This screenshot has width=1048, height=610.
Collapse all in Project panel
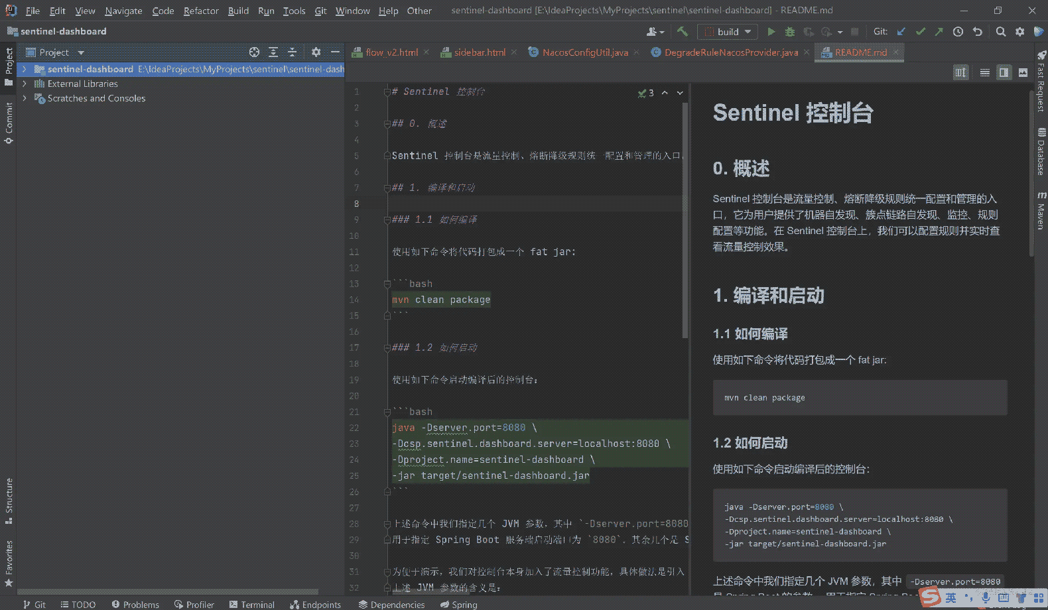tap(292, 52)
